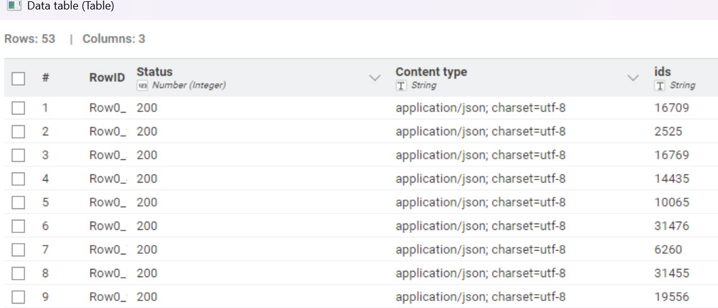This screenshot has width=718, height=308.
Task: Click the Data table window icon
Action: pyautogui.click(x=13, y=6)
